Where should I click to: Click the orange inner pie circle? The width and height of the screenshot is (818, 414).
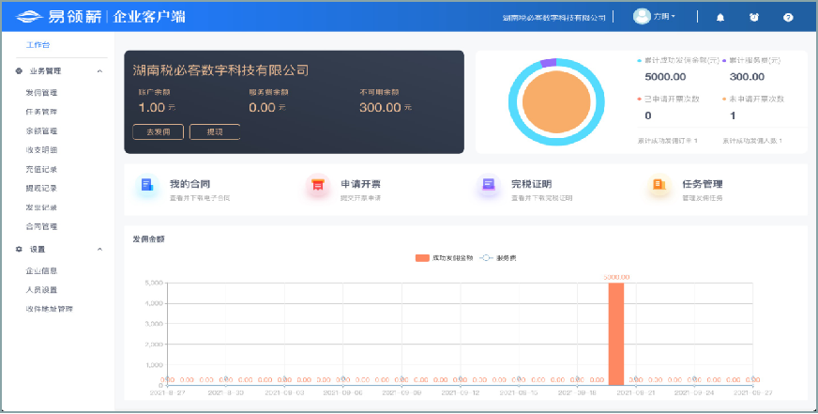[x=556, y=101]
